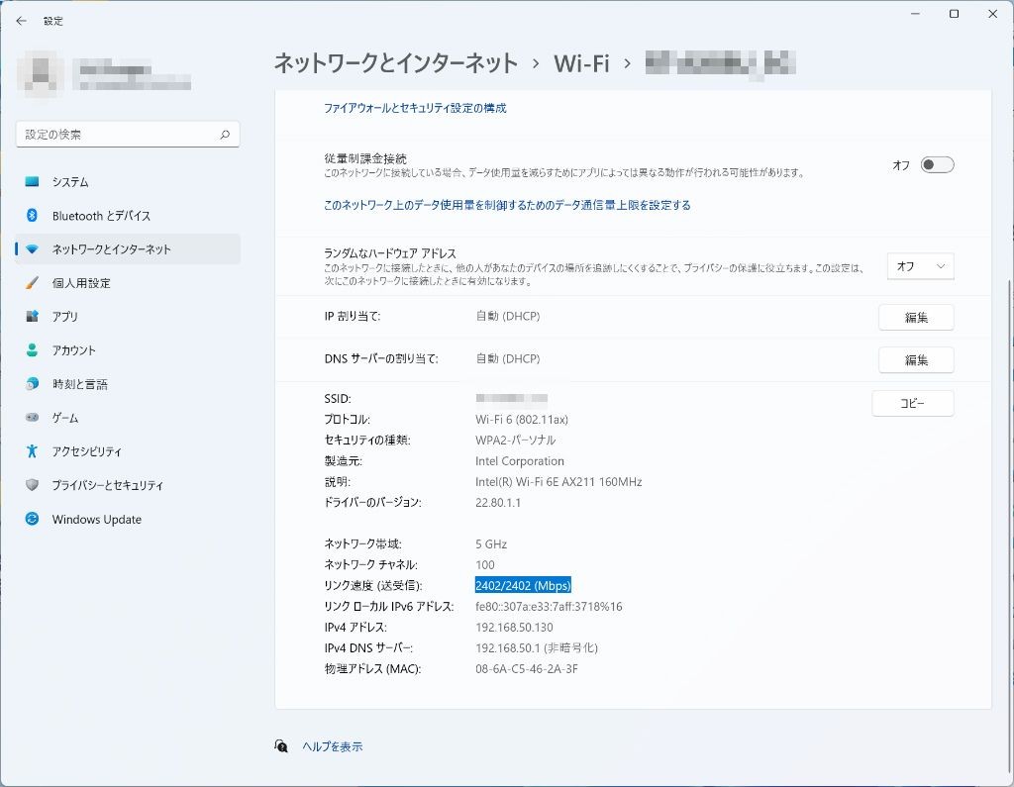Screen dimensions: 1014x787
Task: Click 編集 button for DNS サーバーの割り当て
Action: pos(916,360)
